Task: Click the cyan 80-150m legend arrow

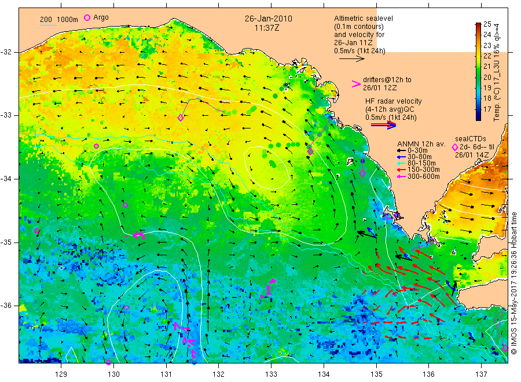Action: (x=401, y=163)
